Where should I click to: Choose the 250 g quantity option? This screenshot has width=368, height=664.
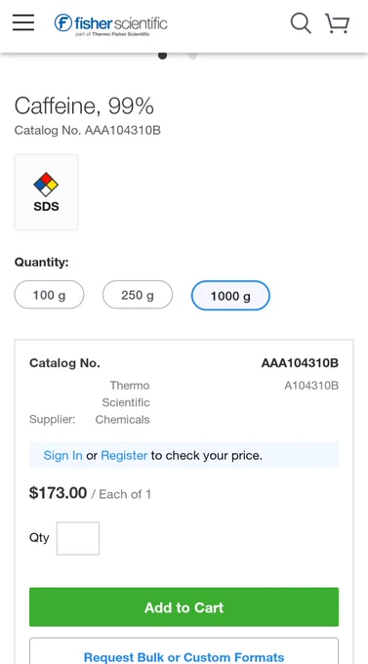click(138, 295)
